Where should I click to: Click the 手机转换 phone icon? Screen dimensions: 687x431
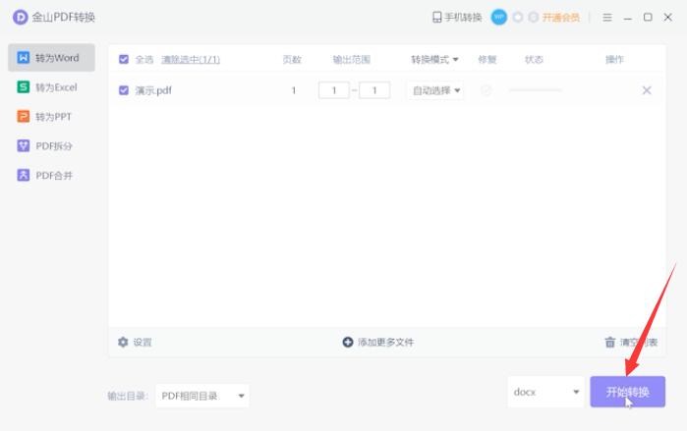click(x=436, y=17)
